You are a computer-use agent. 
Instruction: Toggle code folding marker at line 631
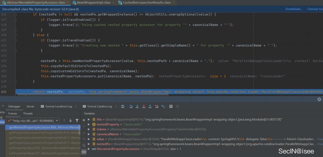pos(15,40)
